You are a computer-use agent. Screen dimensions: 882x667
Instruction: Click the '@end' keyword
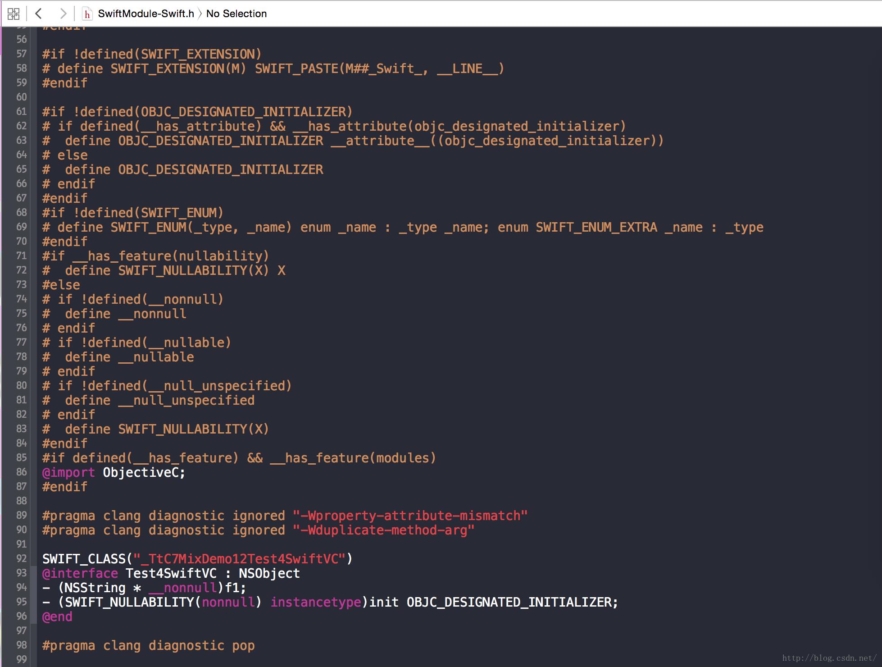[x=57, y=617]
